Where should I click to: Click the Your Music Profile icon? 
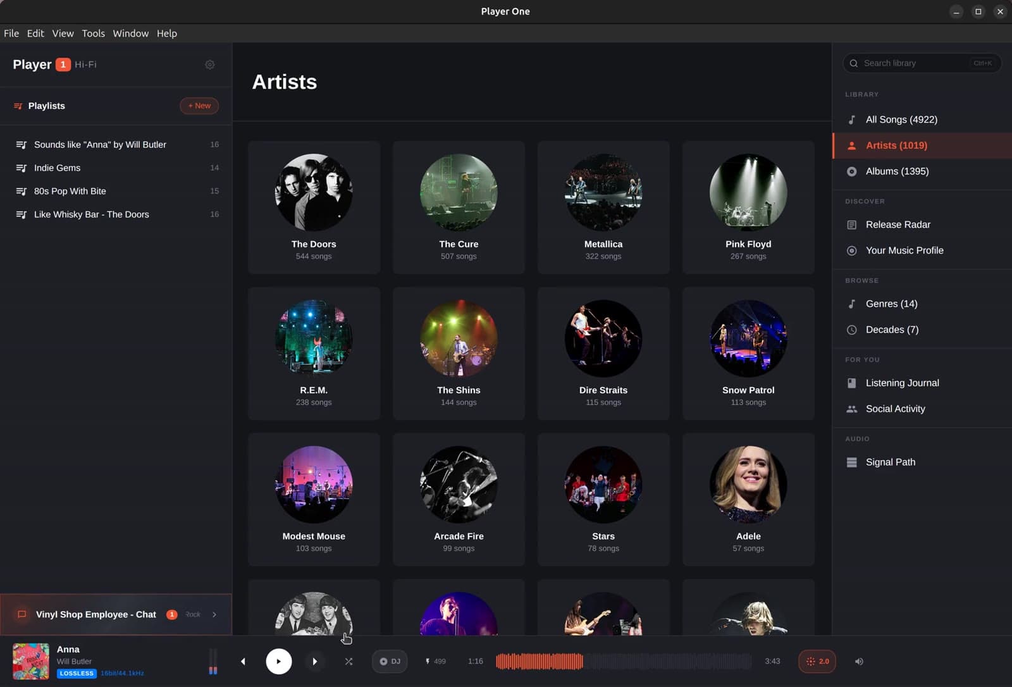(852, 251)
